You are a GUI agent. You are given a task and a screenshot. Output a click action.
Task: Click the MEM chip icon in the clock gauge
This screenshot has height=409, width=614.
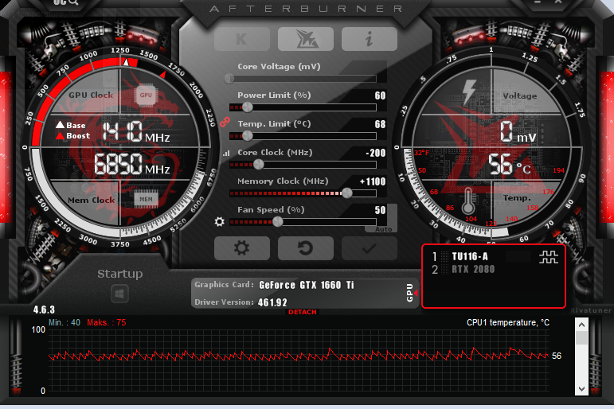tap(146, 199)
